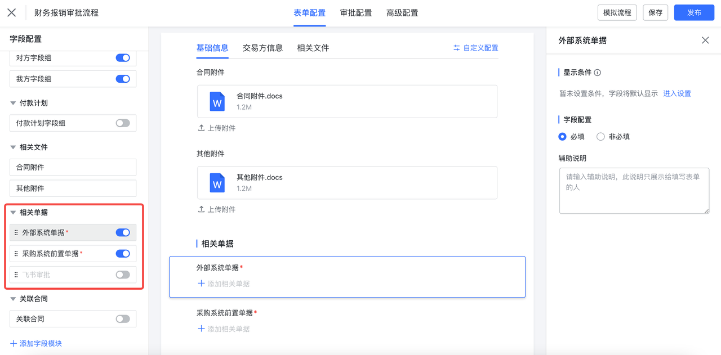Click the 发布 button
721x355 pixels.
(x=694, y=13)
